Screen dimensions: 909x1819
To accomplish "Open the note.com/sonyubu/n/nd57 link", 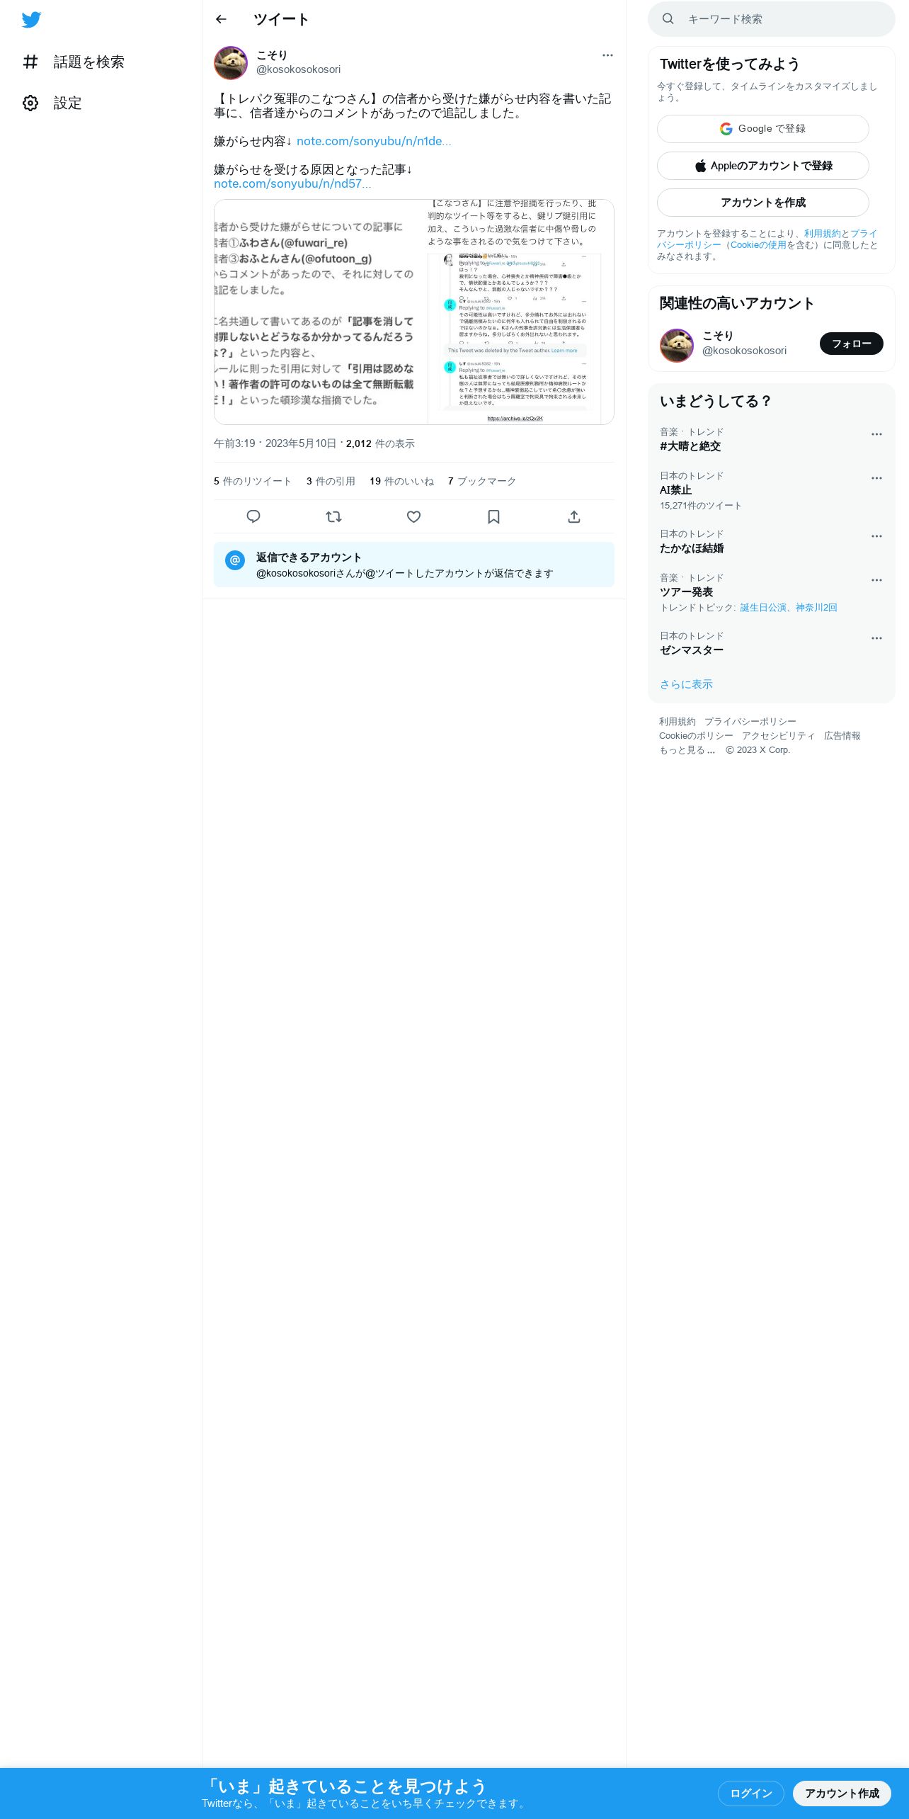I will [x=292, y=183].
